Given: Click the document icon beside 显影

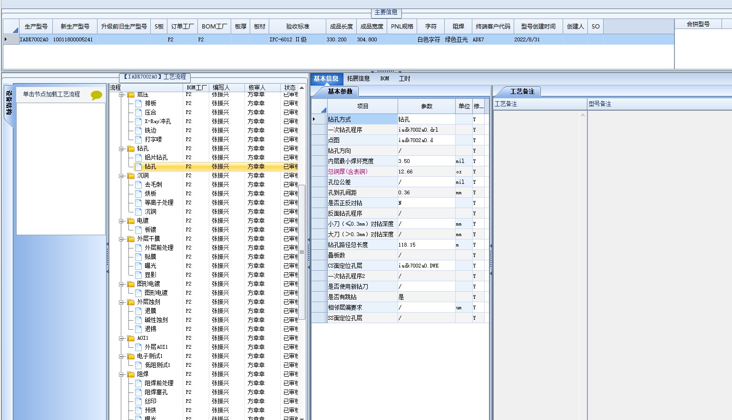Looking at the screenshot, I should click(x=138, y=275).
